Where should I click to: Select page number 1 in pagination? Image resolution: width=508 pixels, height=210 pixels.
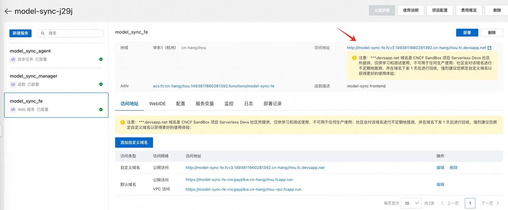click(470, 203)
